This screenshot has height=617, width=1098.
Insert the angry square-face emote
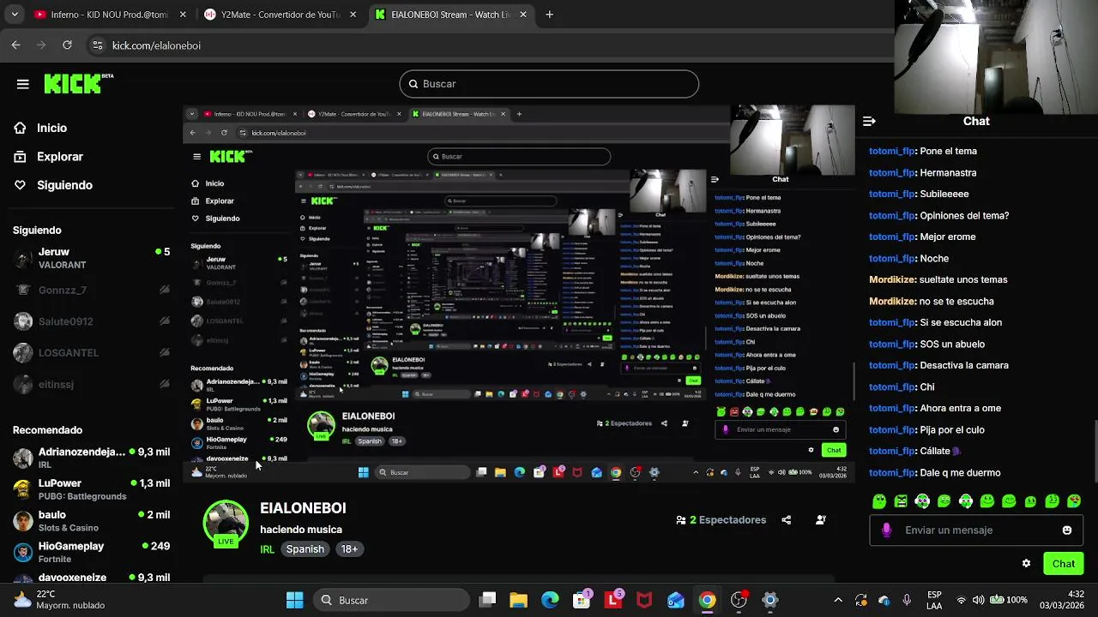[x=901, y=501]
